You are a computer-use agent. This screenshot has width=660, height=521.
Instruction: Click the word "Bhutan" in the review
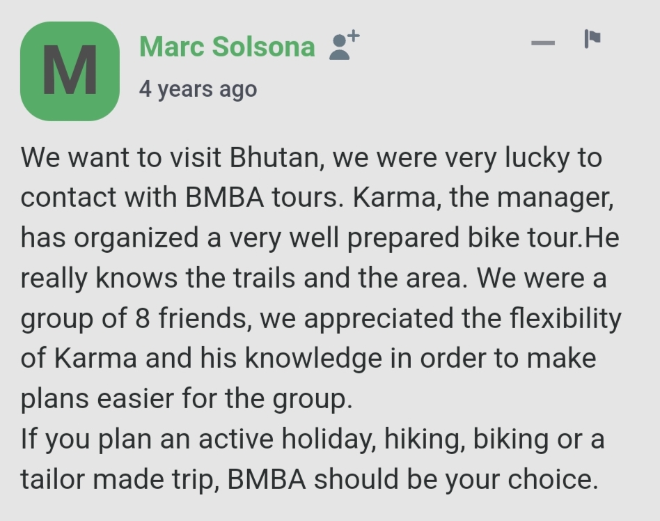[276, 157]
